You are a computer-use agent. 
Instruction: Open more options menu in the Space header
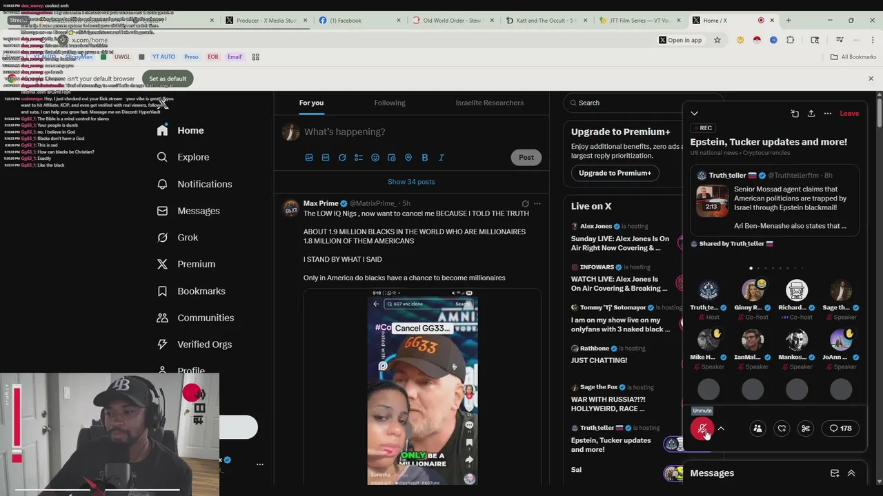click(828, 114)
